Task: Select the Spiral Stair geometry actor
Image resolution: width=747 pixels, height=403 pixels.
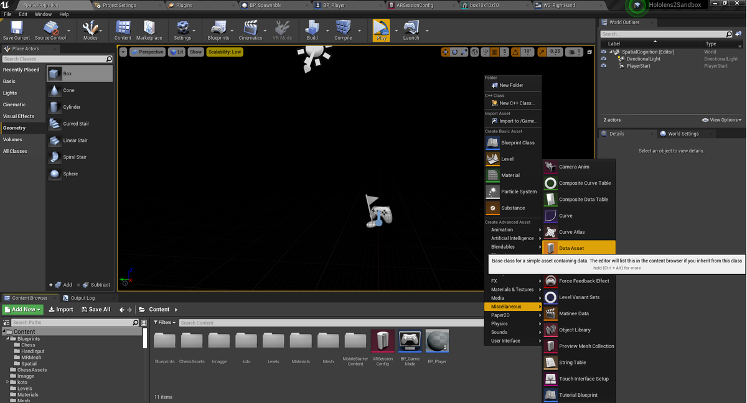Action: [80, 157]
